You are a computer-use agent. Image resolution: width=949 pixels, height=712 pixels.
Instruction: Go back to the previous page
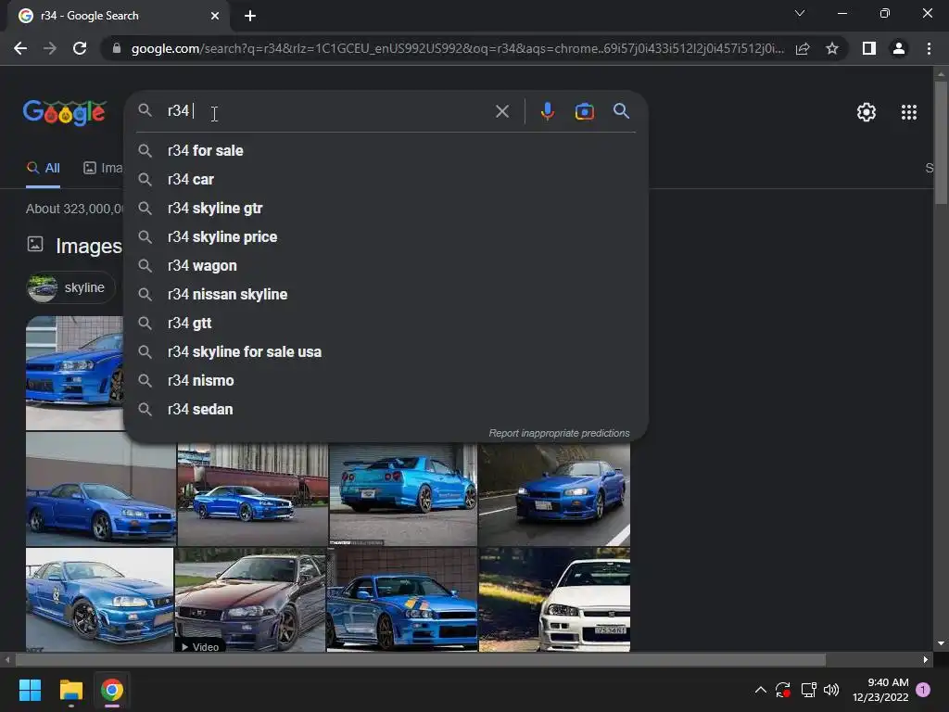(x=20, y=48)
